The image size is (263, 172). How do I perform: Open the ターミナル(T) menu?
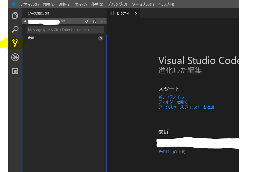142,4
